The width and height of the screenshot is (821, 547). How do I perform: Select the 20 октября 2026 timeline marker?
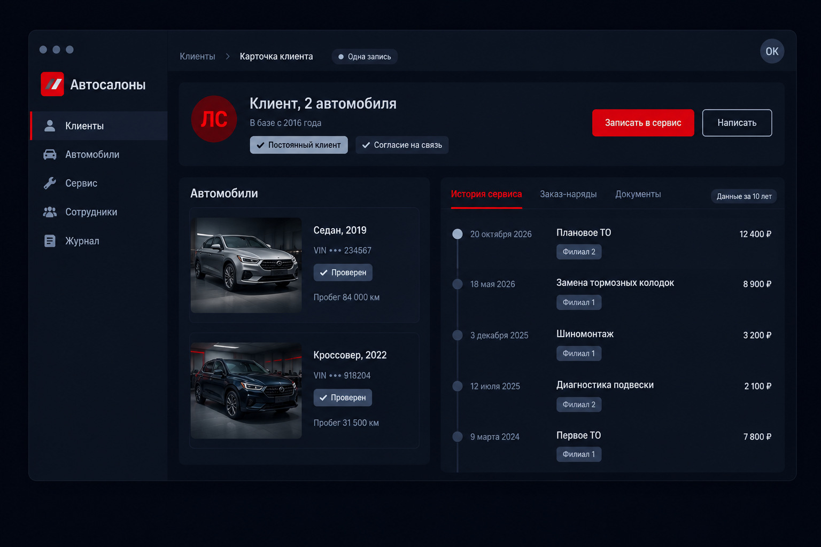[x=458, y=234]
